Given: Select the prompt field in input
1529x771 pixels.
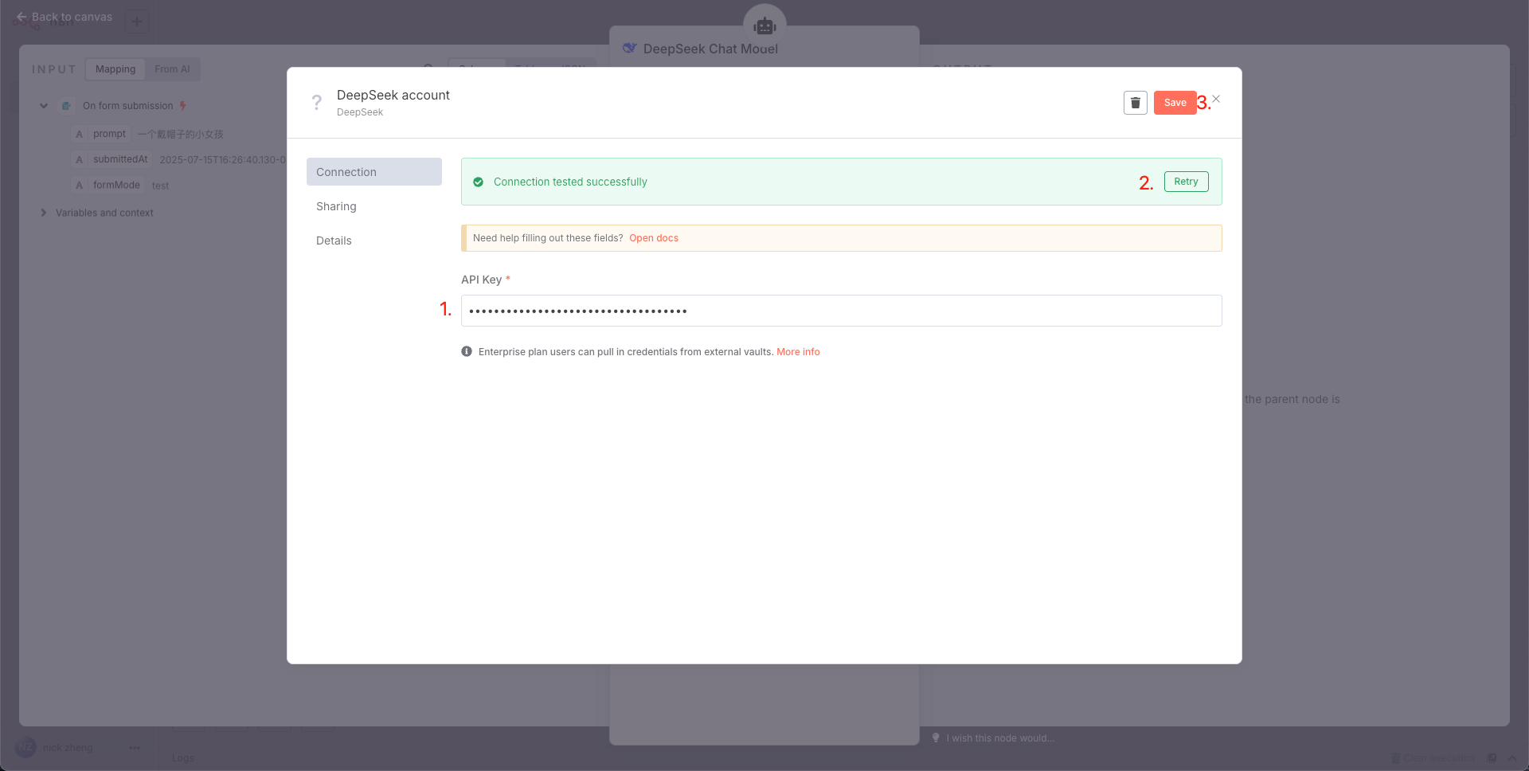Looking at the screenshot, I should tap(109, 134).
